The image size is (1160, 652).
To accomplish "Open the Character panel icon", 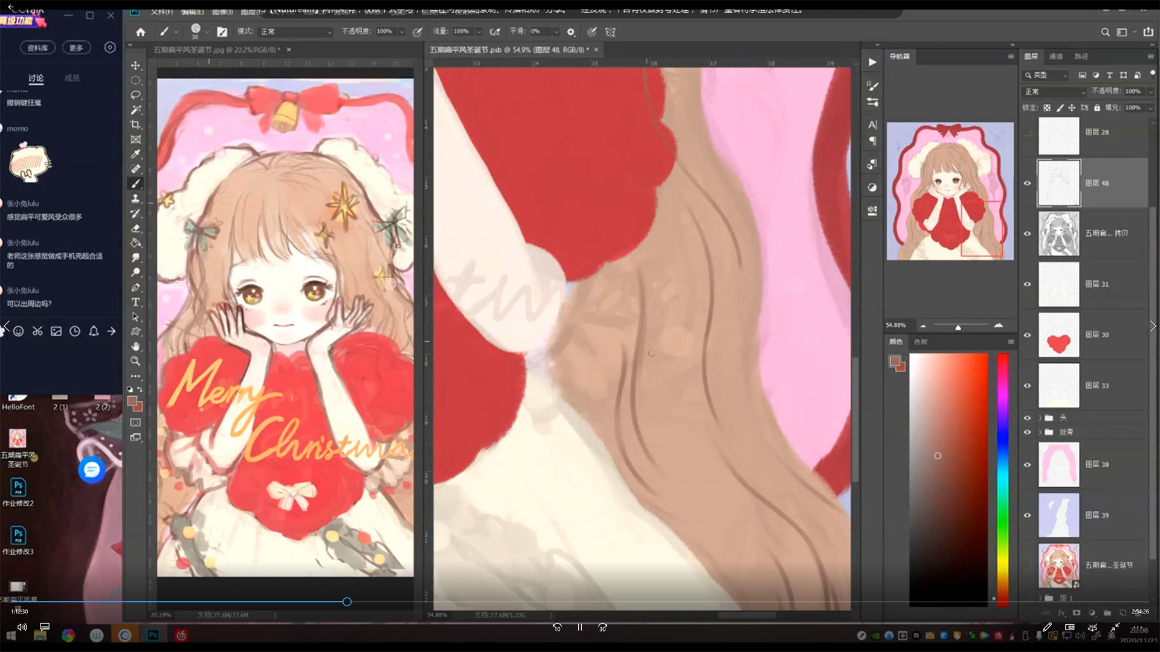I will click(872, 125).
